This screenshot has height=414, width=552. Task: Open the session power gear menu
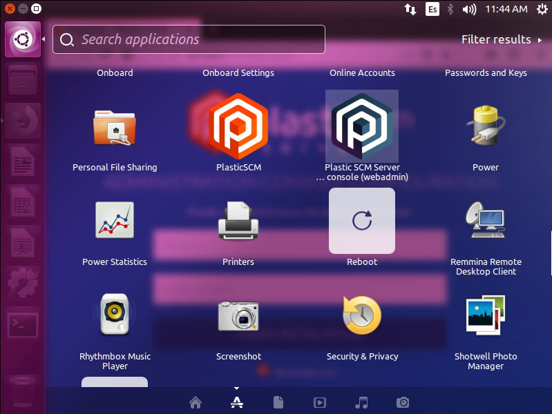click(x=542, y=9)
